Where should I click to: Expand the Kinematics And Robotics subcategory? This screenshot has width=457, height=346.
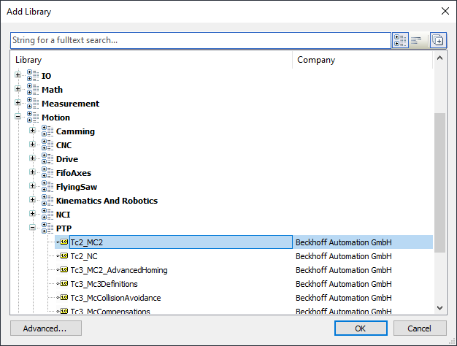tap(32, 200)
